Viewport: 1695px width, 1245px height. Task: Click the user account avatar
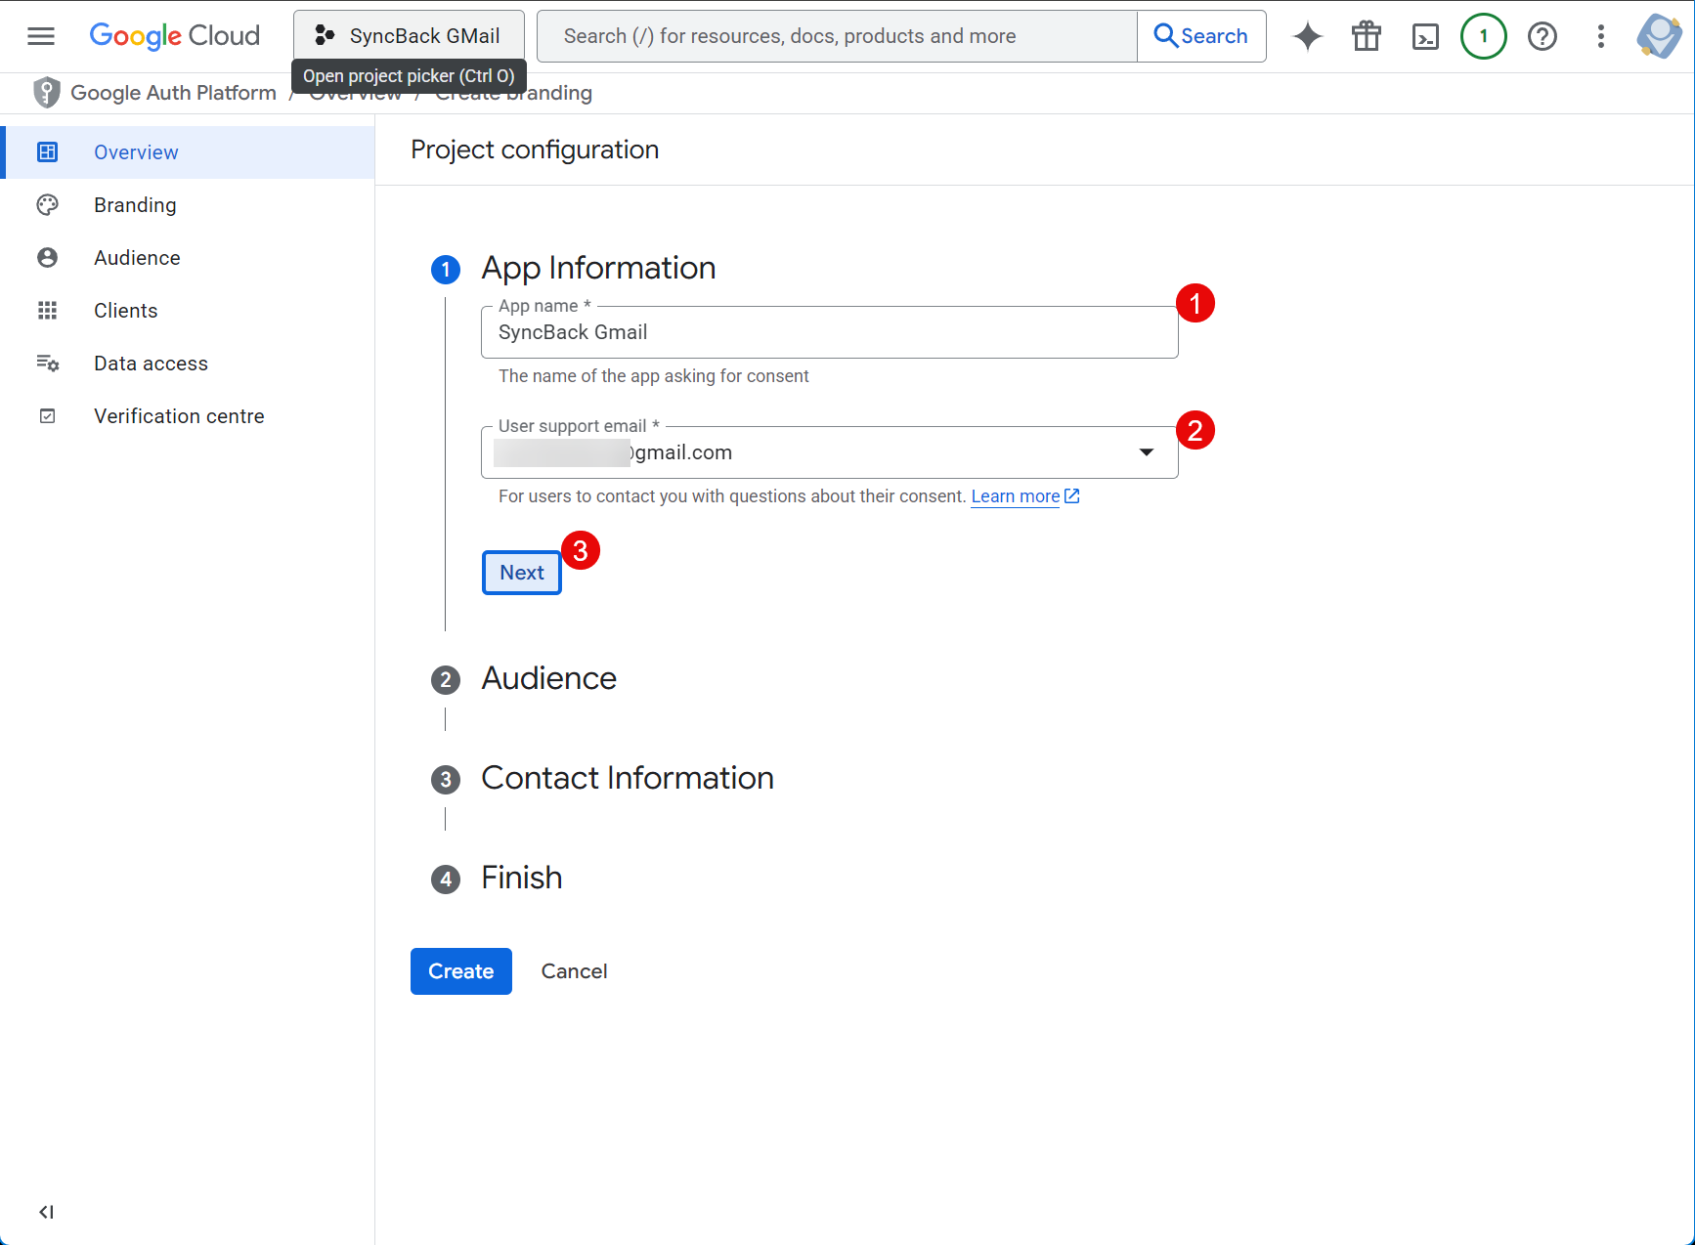(x=1659, y=36)
